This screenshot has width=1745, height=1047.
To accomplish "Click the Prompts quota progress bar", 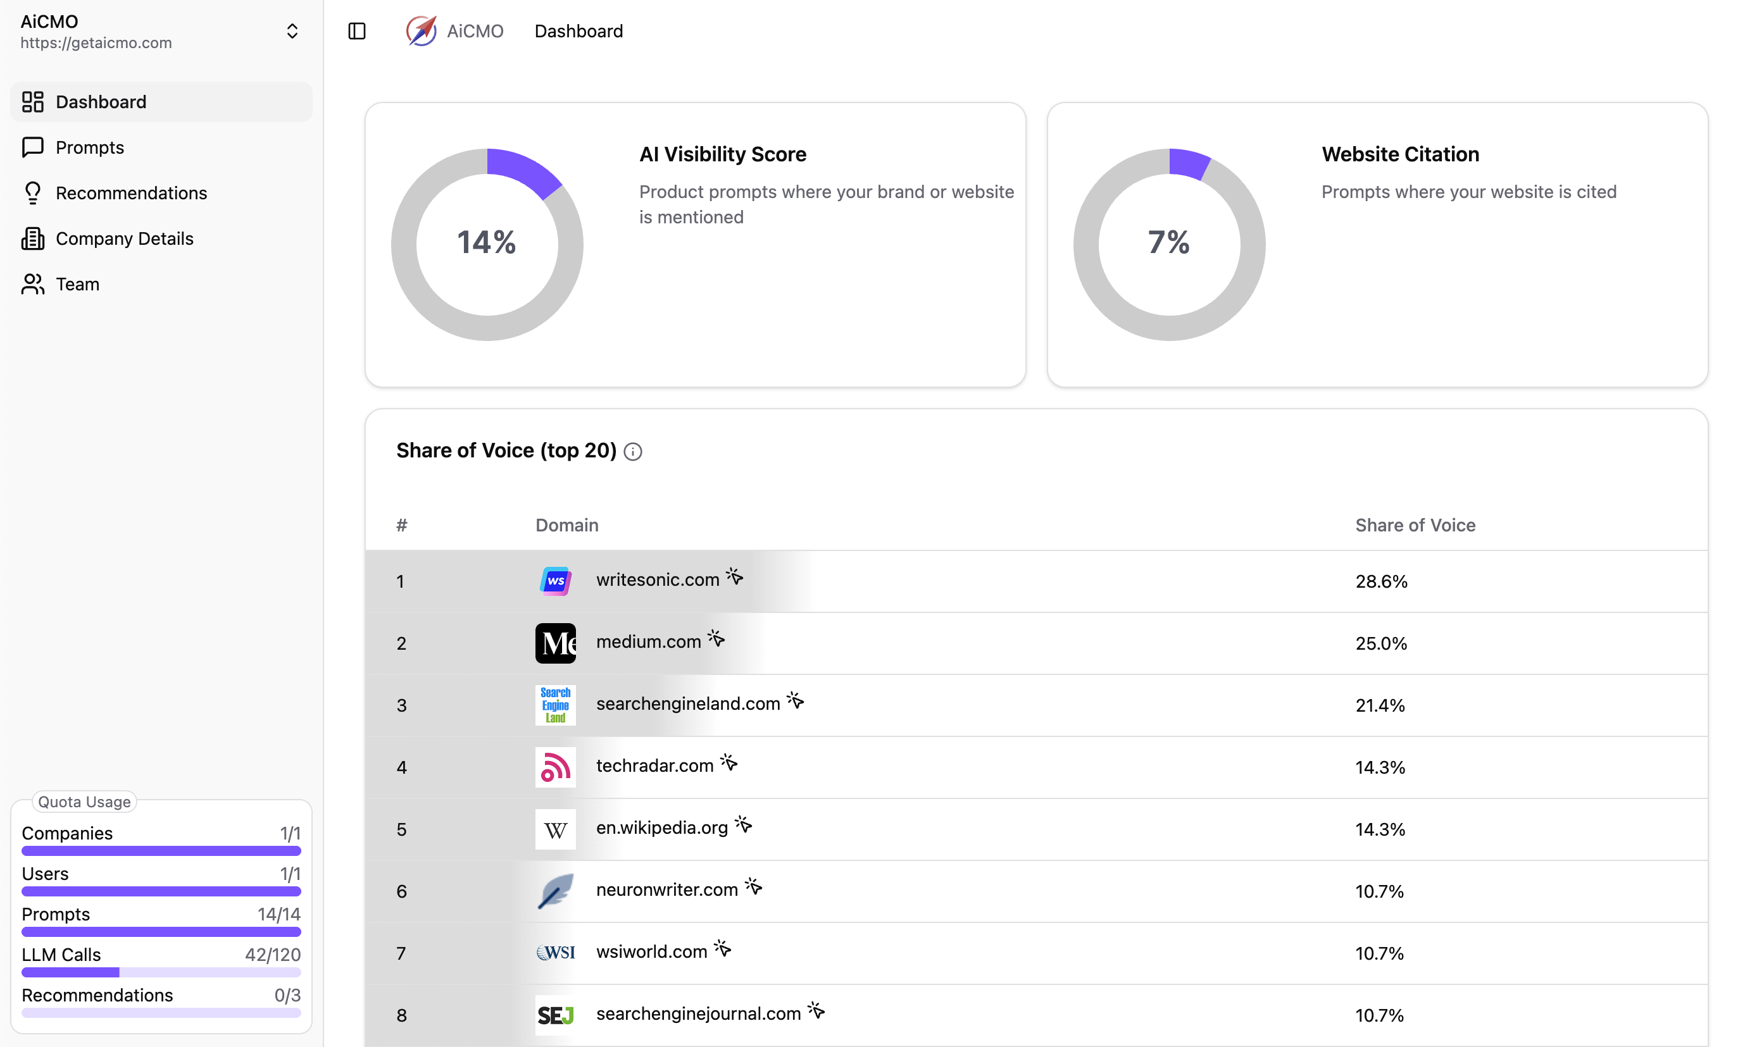I will coord(161,932).
